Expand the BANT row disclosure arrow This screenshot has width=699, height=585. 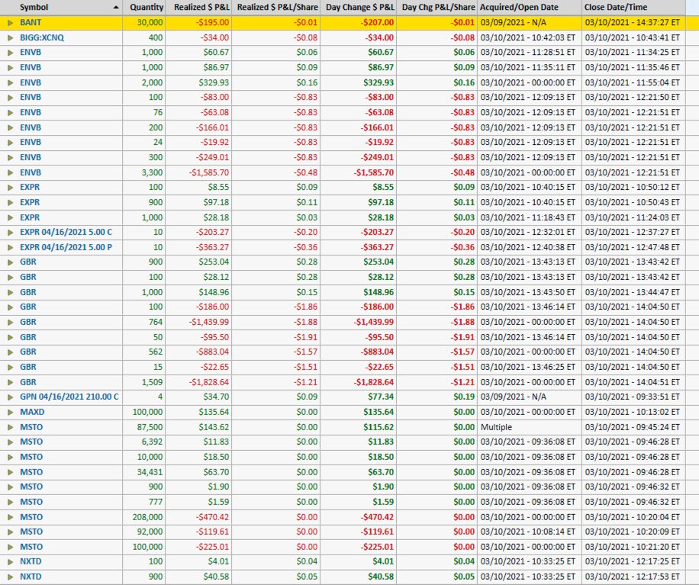10,23
